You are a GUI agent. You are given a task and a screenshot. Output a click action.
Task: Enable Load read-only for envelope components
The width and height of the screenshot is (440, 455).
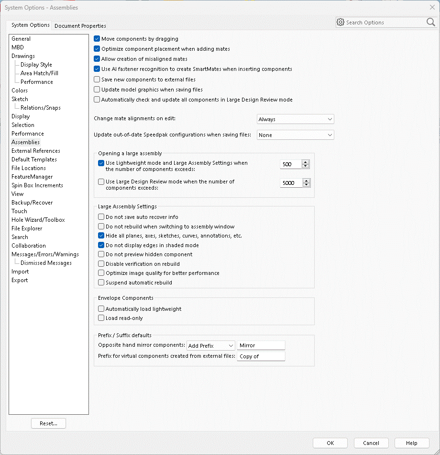pyautogui.click(x=101, y=318)
